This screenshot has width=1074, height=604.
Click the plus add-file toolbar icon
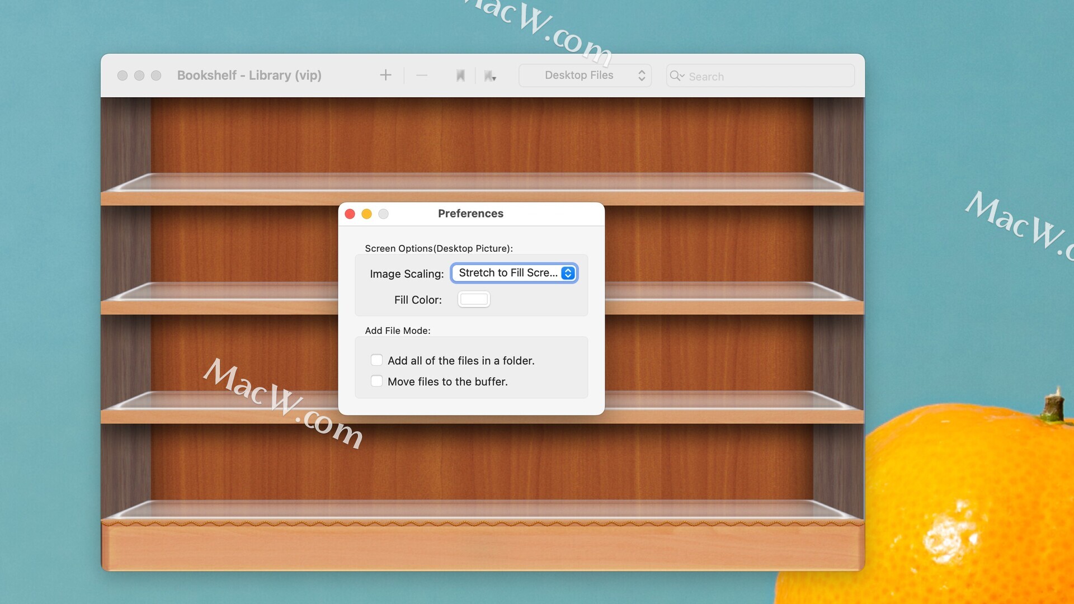pos(385,75)
